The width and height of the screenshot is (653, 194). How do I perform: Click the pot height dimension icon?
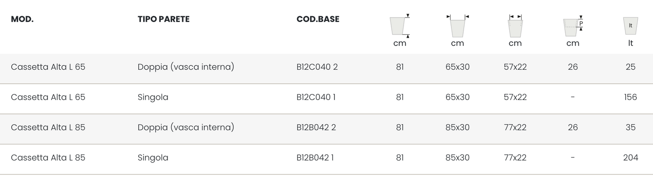pyautogui.click(x=399, y=26)
